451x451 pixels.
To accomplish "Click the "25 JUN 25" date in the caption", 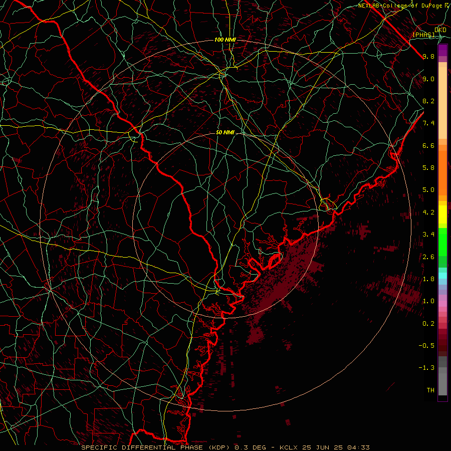I will pyautogui.click(x=323, y=447).
